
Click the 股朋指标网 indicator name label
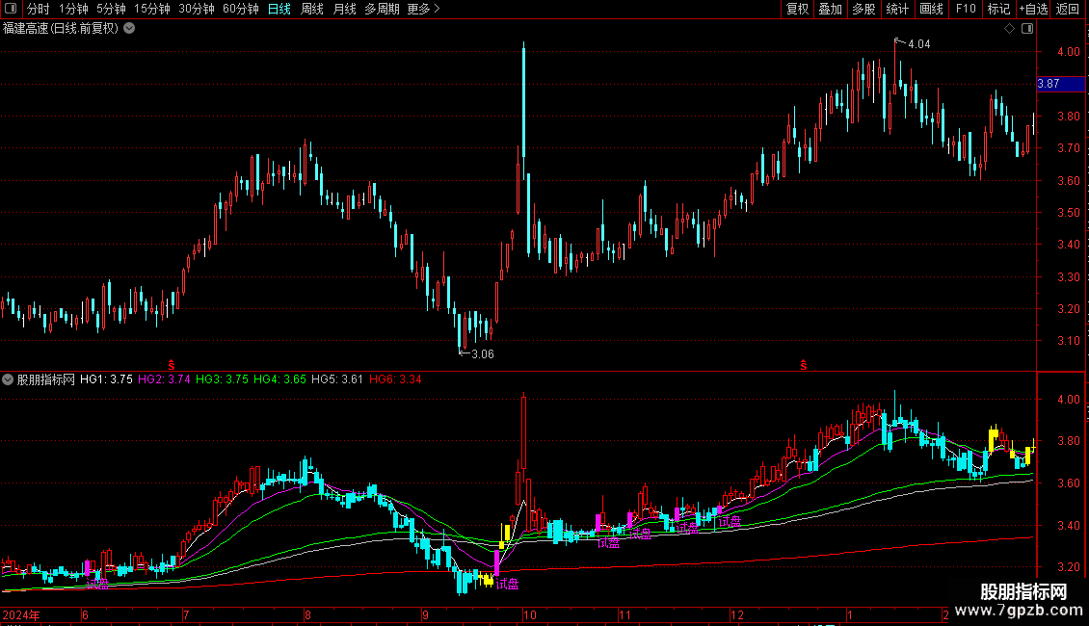[x=46, y=379]
